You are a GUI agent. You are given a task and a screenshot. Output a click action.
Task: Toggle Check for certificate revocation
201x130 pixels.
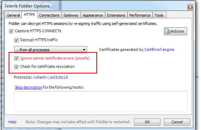pos(16,67)
